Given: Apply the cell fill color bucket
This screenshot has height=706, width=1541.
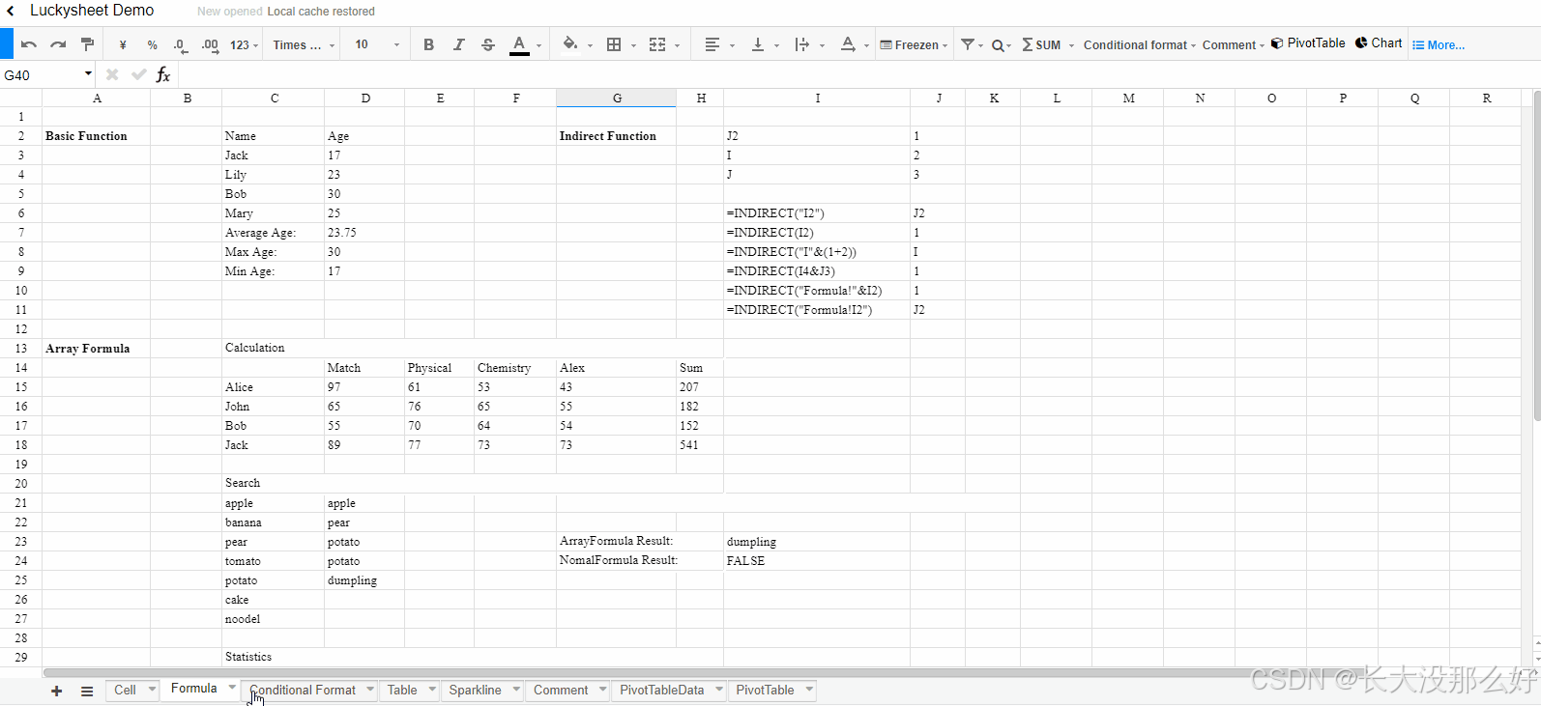Looking at the screenshot, I should click(x=569, y=44).
